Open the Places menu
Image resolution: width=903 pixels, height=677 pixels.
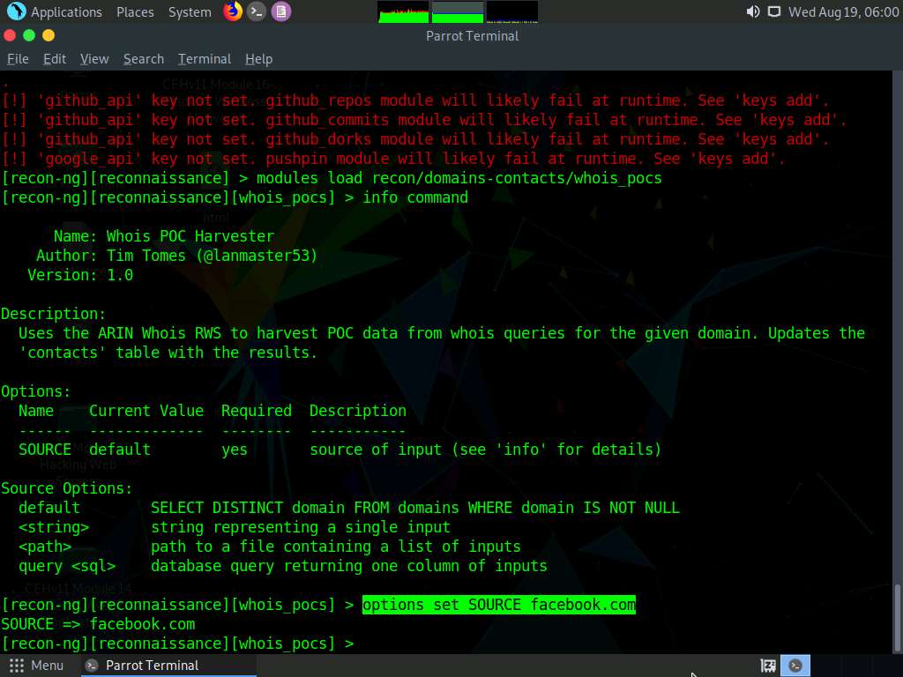tap(135, 12)
